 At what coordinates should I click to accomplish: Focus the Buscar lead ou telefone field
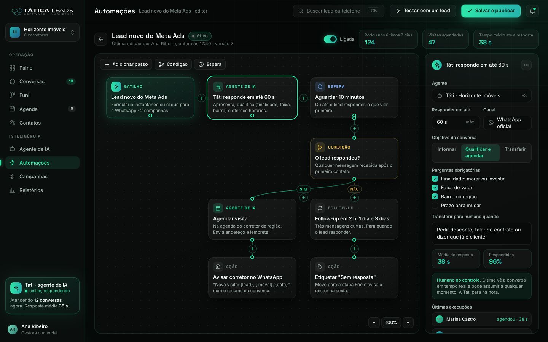(x=338, y=11)
